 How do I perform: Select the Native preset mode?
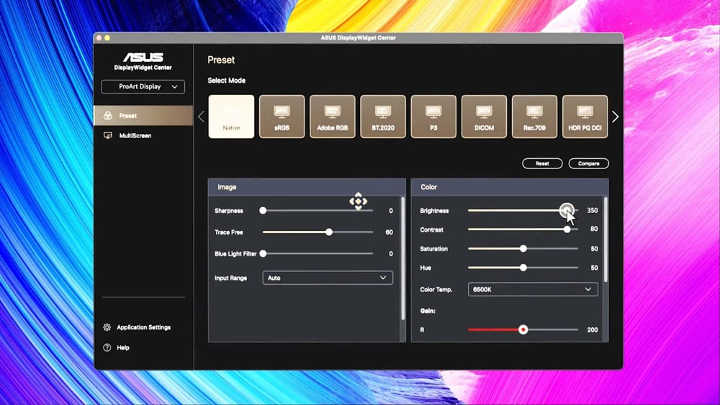[231, 117]
